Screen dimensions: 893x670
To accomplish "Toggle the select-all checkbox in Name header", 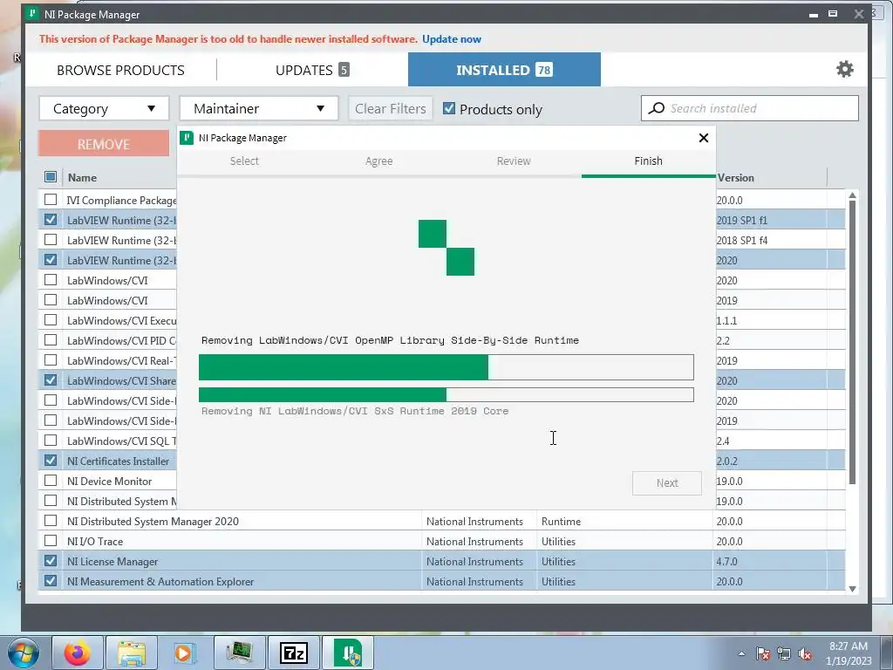I will point(50,176).
